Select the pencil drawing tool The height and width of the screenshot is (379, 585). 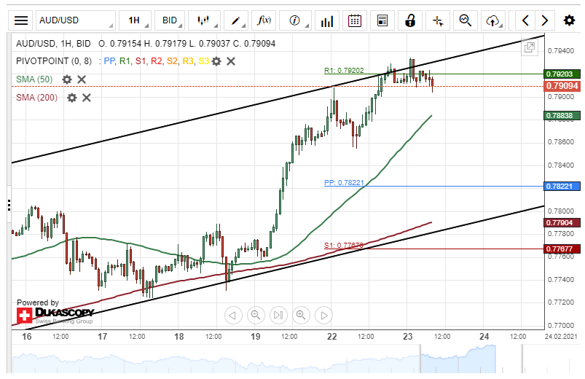[x=236, y=20]
